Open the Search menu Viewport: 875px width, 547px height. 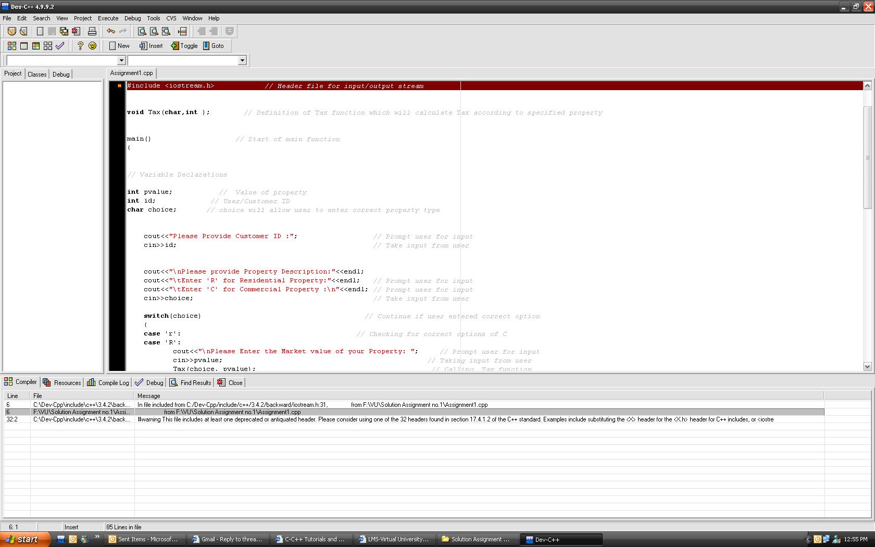click(x=42, y=18)
